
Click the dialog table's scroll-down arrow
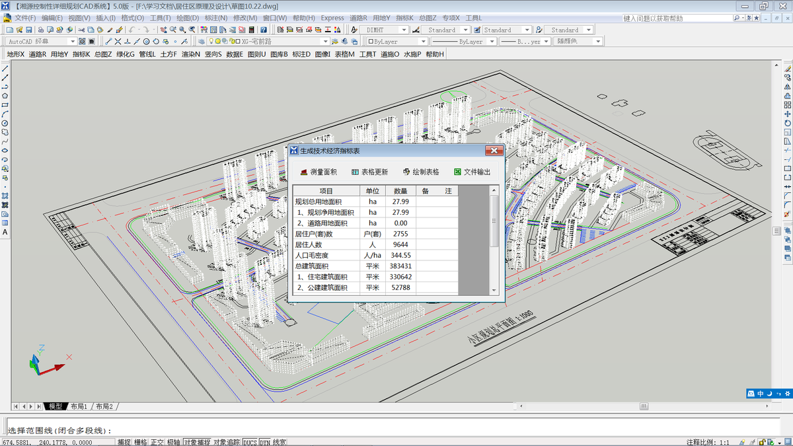(x=493, y=290)
